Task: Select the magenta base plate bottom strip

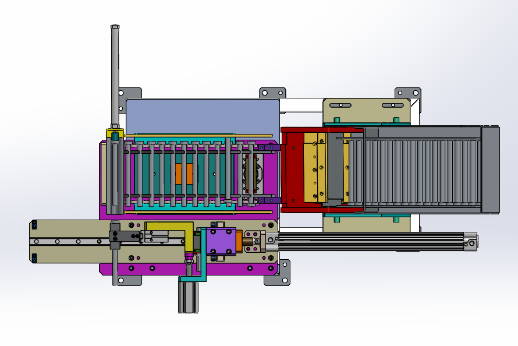Action: (189, 269)
